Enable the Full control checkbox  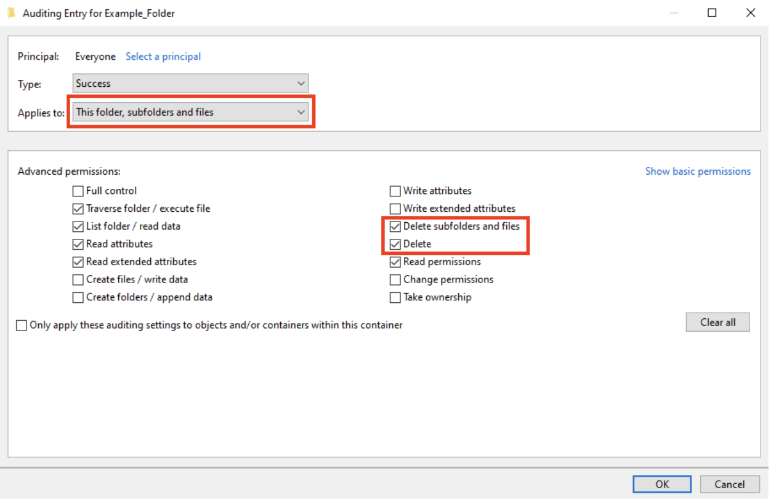pos(78,191)
